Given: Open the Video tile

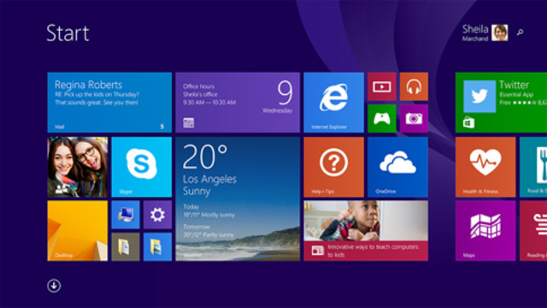Looking at the screenshot, I should [x=382, y=86].
